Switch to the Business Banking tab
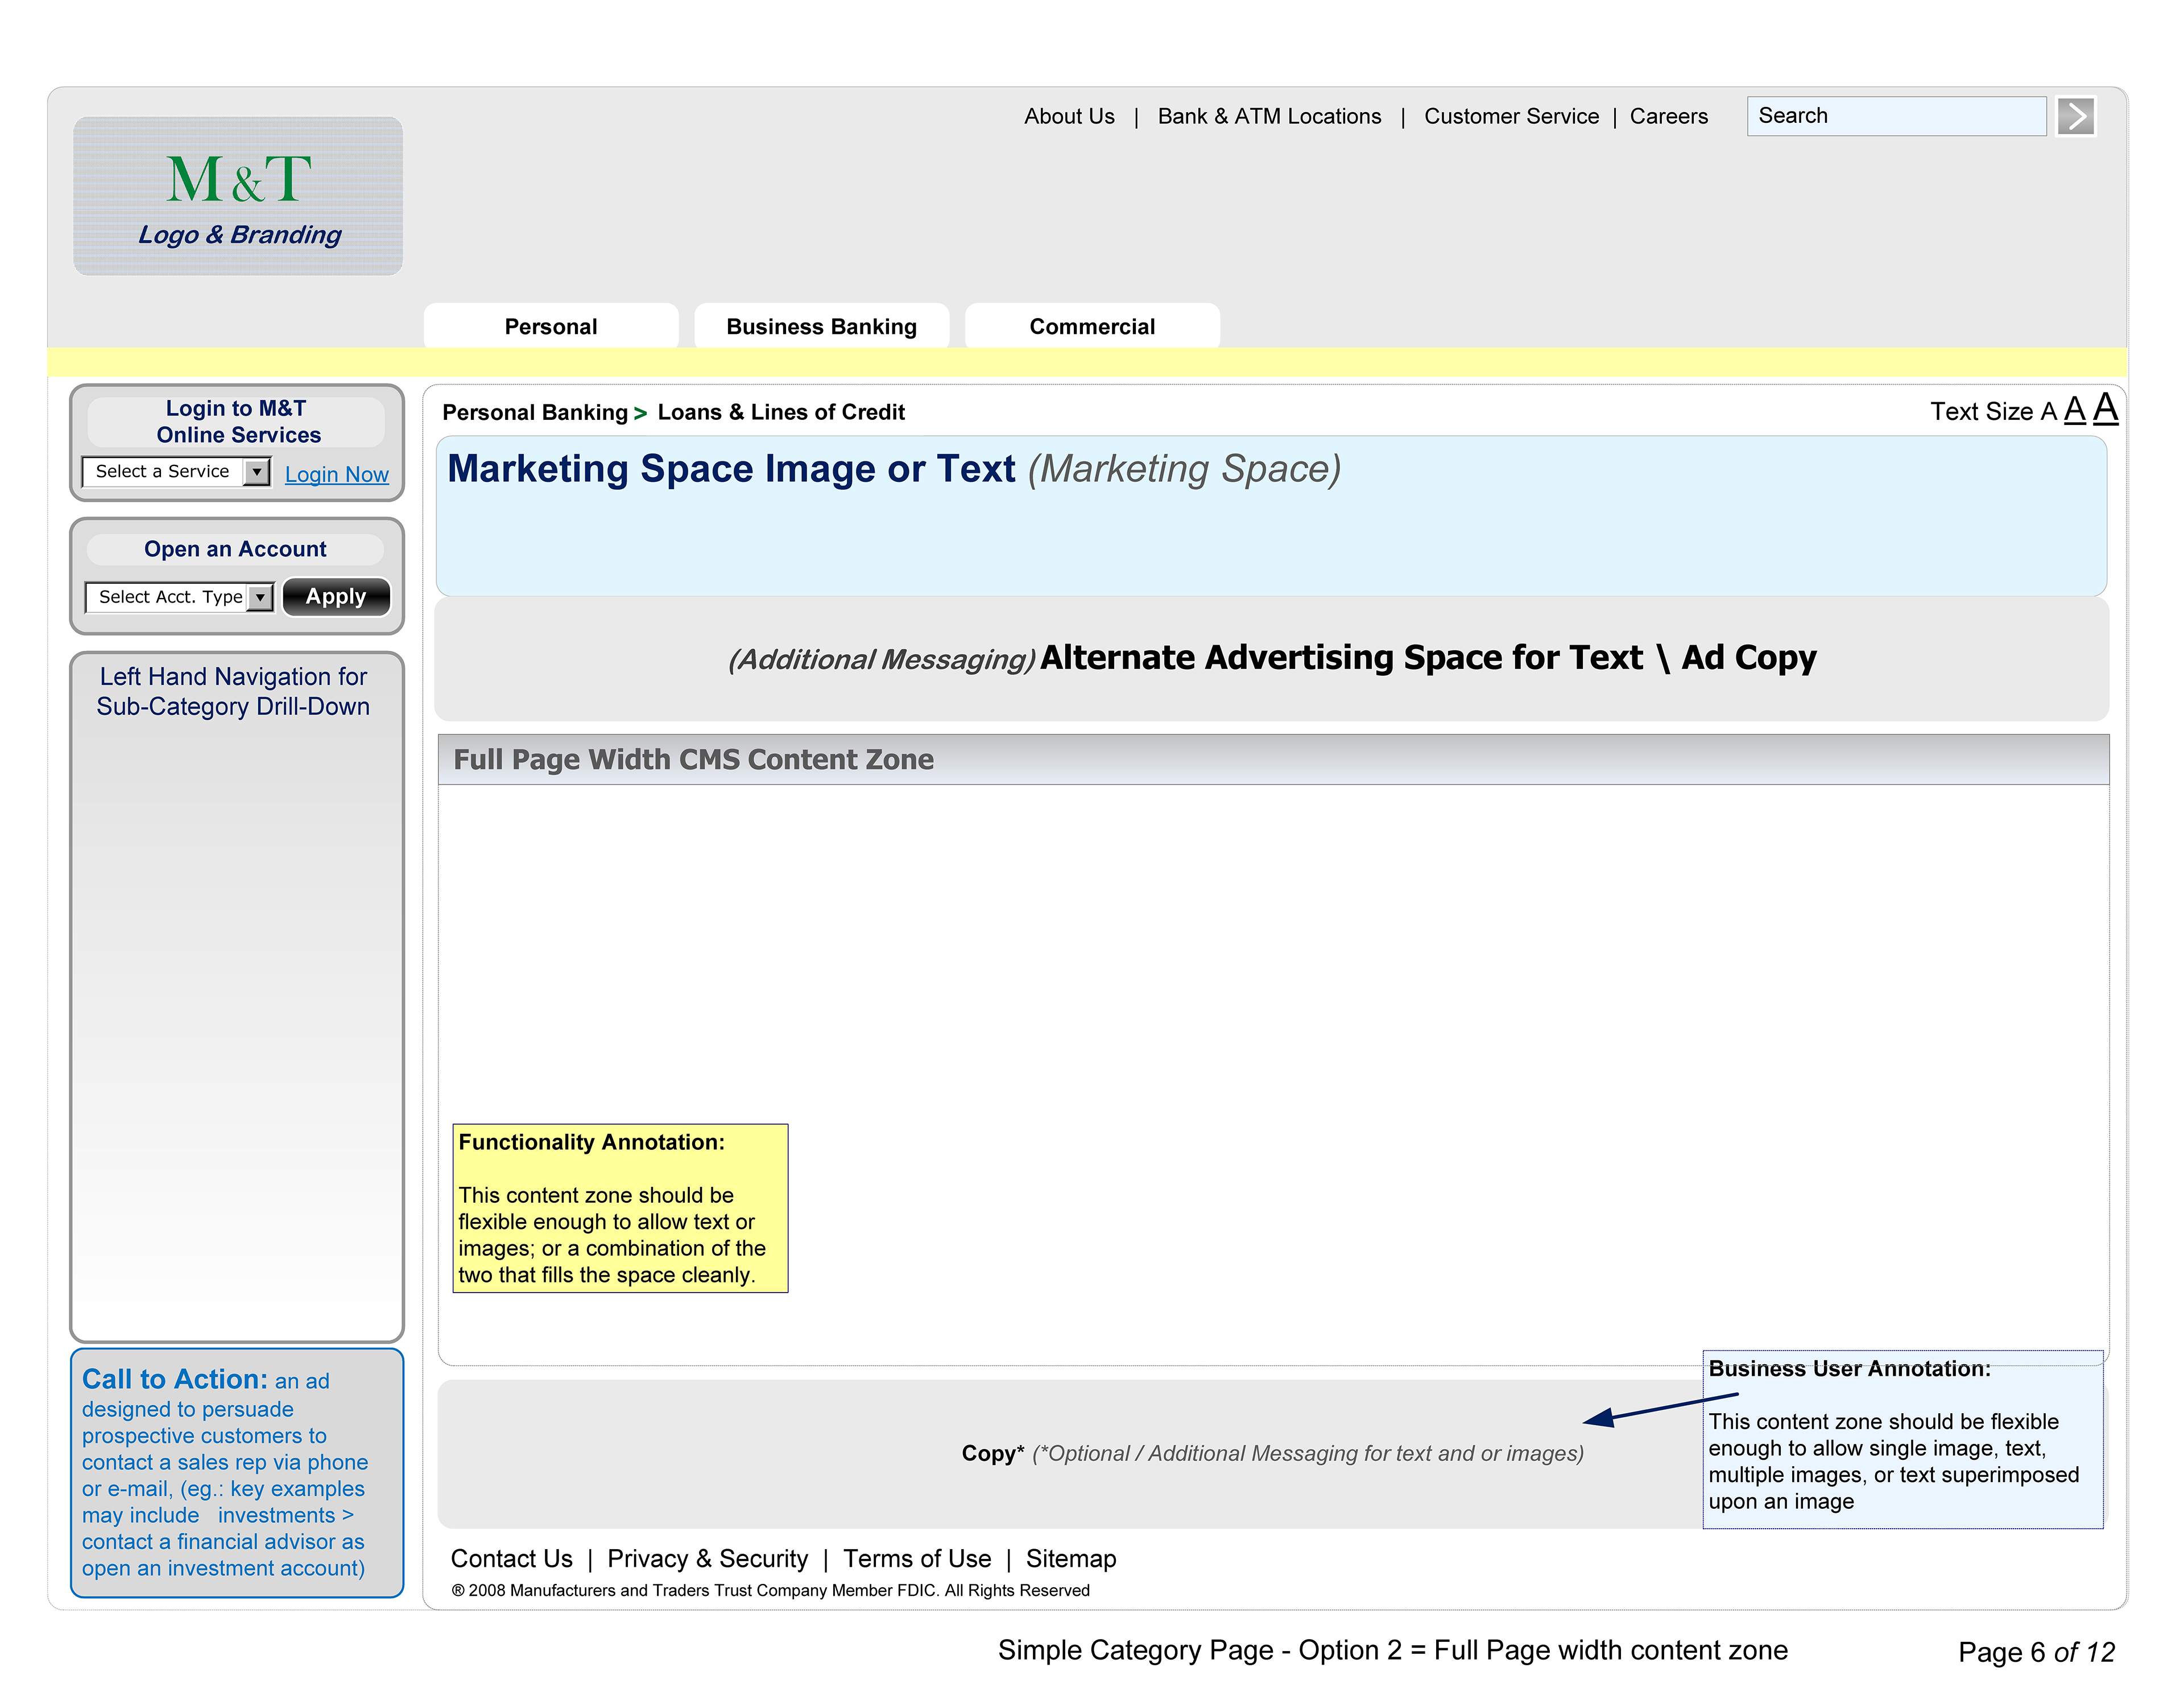Screen dimensions: 2184x1688 click(x=821, y=327)
